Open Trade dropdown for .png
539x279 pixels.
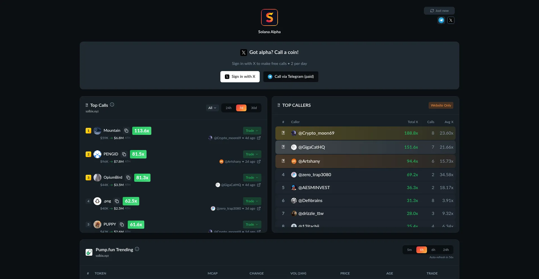[252, 201]
